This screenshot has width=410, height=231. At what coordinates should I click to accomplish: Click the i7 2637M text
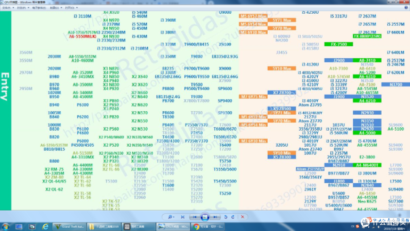point(367,16)
